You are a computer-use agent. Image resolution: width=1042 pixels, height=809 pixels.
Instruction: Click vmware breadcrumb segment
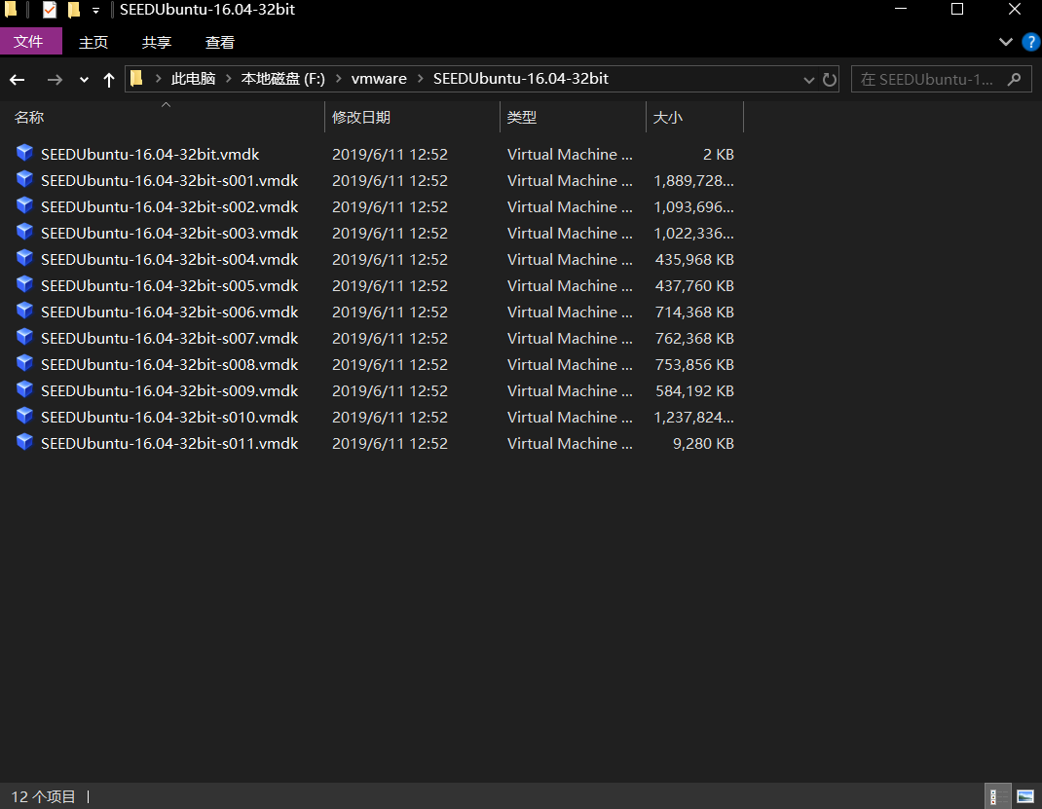click(379, 79)
